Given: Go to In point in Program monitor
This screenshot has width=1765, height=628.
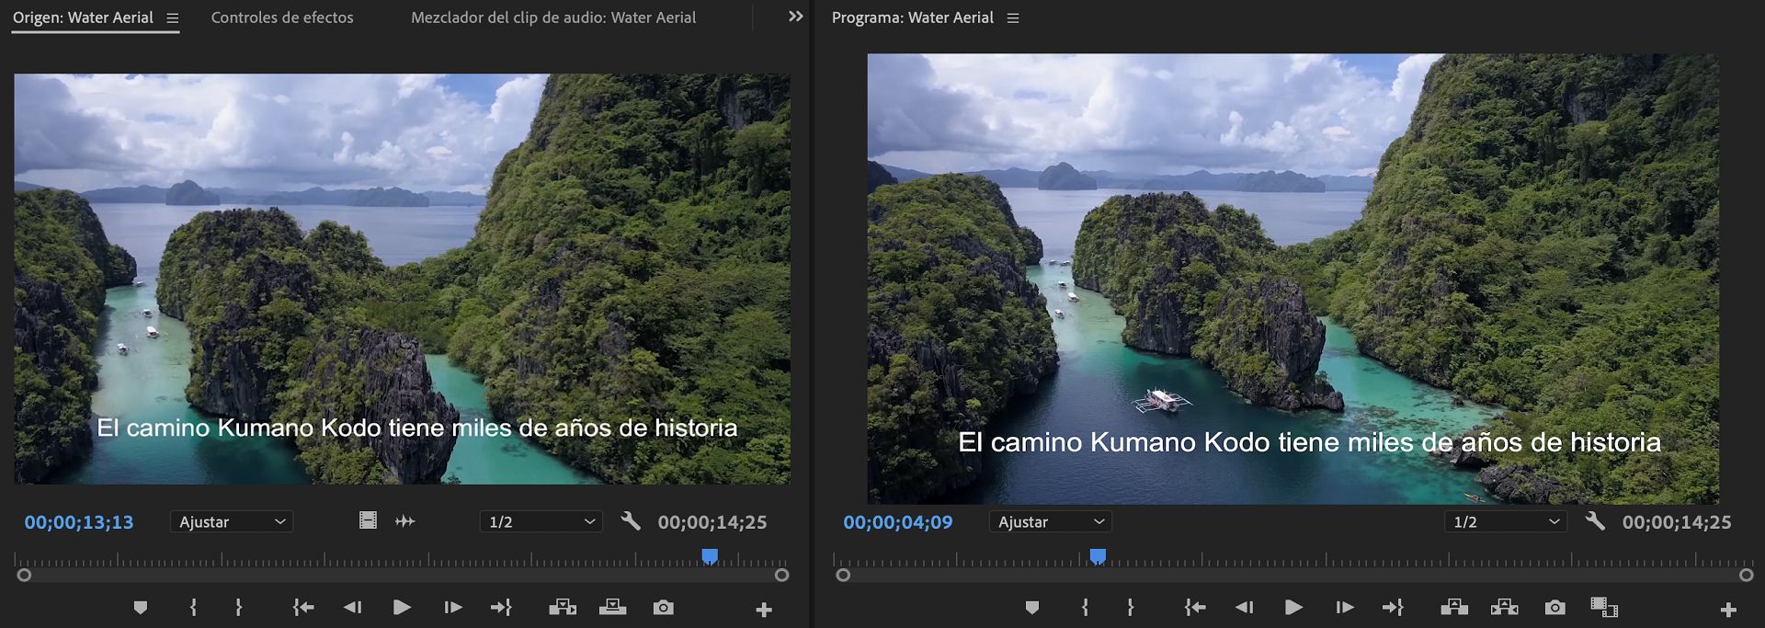Looking at the screenshot, I should (1195, 608).
